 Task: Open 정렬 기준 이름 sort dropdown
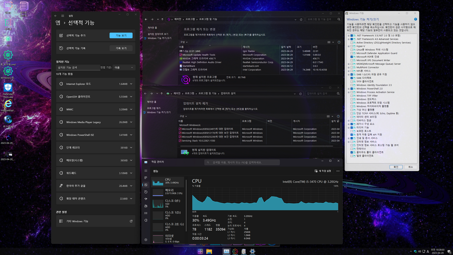coord(124,68)
